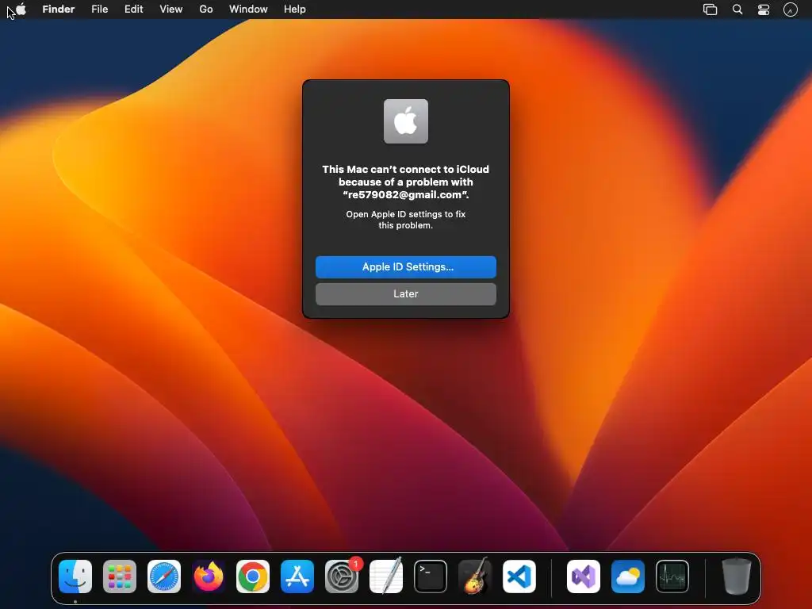The image size is (812, 609).
Task: Open the Edit menu
Action: 133,10
